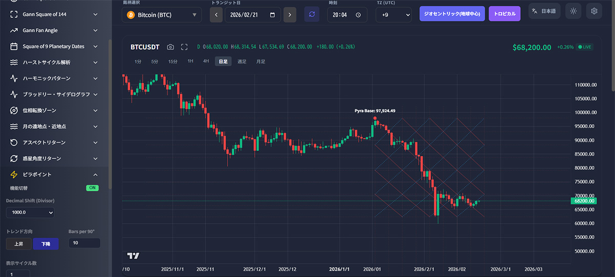Go to previous transit date arrow
Viewport: 615px width, 277px height.
tap(216, 15)
